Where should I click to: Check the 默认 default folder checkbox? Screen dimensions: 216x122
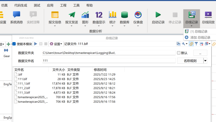tap(179, 53)
